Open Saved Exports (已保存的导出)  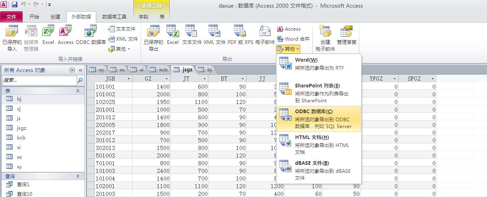154,38
